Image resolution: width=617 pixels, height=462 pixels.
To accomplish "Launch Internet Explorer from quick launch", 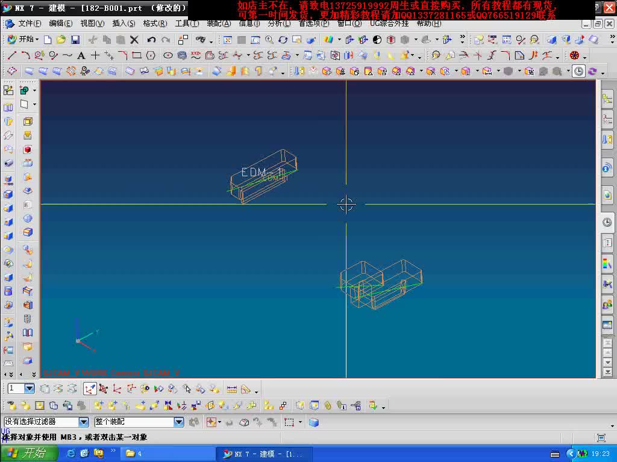I will 71,454.
